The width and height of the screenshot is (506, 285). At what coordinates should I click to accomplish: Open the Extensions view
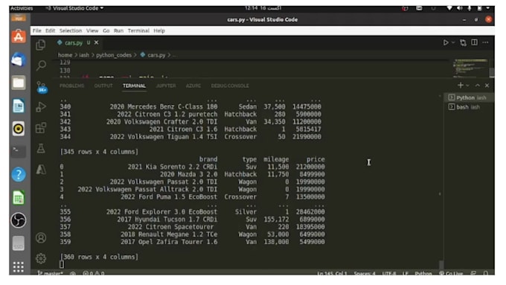[41, 128]
